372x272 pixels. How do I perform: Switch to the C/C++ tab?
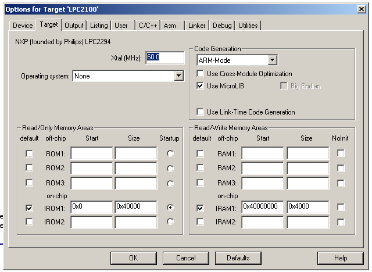pos(148,26)
